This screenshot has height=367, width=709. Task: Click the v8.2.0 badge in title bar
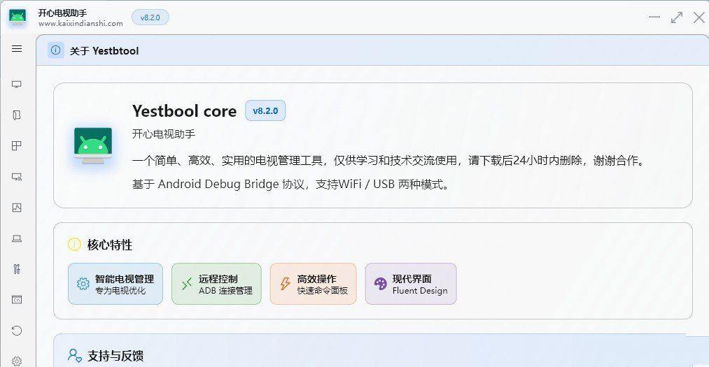tap(150, 17)
